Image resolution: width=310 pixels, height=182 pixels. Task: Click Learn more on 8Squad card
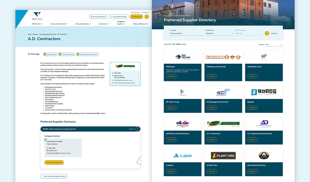pos(252,108)
